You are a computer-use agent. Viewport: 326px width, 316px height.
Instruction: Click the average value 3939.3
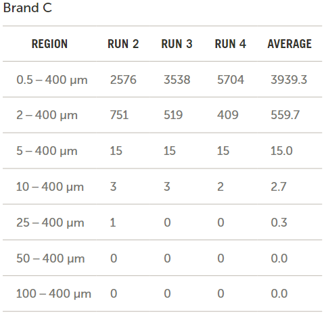pyautogui.click(x=289, y=80)
